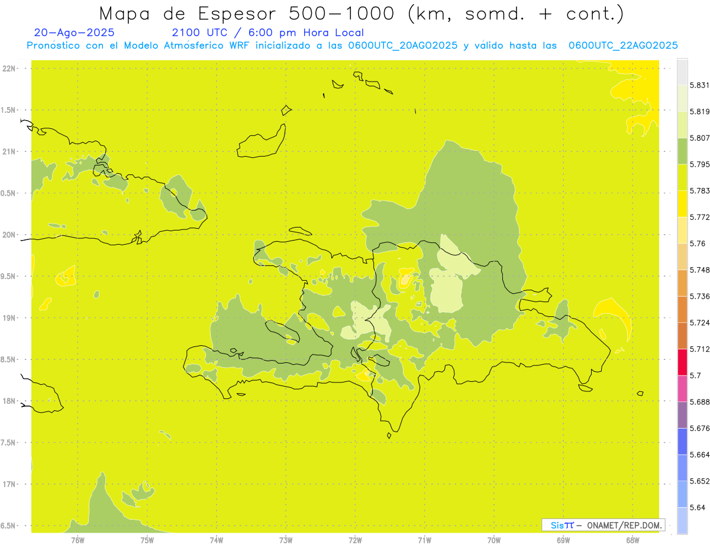Click the "2100 UTC / 6:00 pm Hora Local" time text
Image resolution: width=710 pixels, height=548 pixels.
pos(268,33)
